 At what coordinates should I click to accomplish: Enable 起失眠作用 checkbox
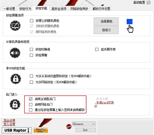pyautogui.click(x=97, y=49)
